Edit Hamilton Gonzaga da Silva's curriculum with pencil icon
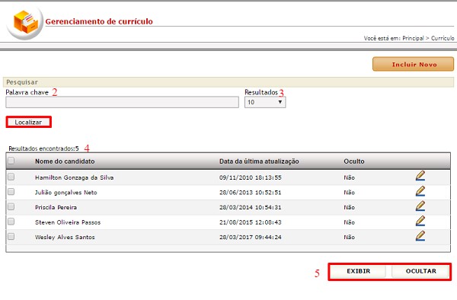The height and width of the screenshot is (300, 457). click(420, 176)
